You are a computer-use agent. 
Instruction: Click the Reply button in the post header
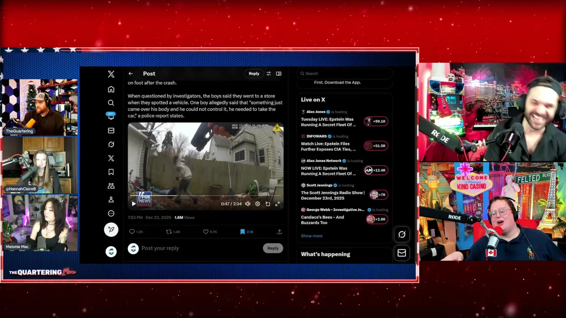pyautogui.click(x=254, y=74)
